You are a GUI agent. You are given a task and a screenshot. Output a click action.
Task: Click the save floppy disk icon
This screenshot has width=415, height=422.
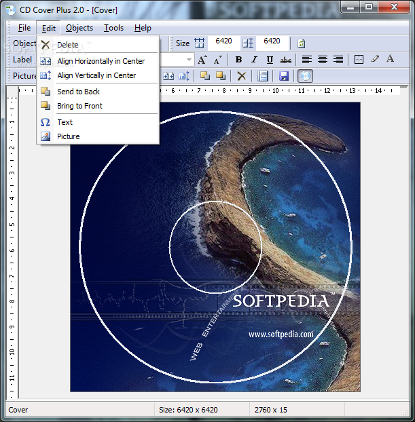click(283, 76)
